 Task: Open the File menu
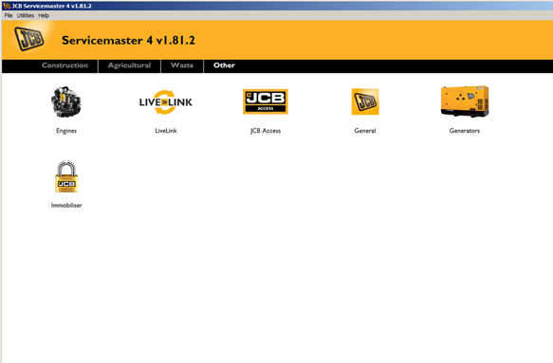tap(9, 15)
